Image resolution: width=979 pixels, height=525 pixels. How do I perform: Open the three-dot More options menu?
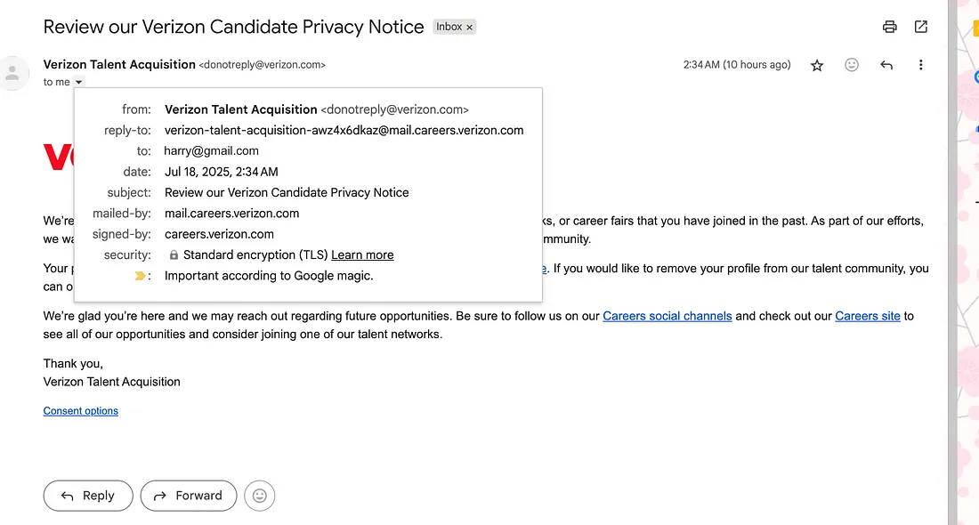tap(921, 65)
